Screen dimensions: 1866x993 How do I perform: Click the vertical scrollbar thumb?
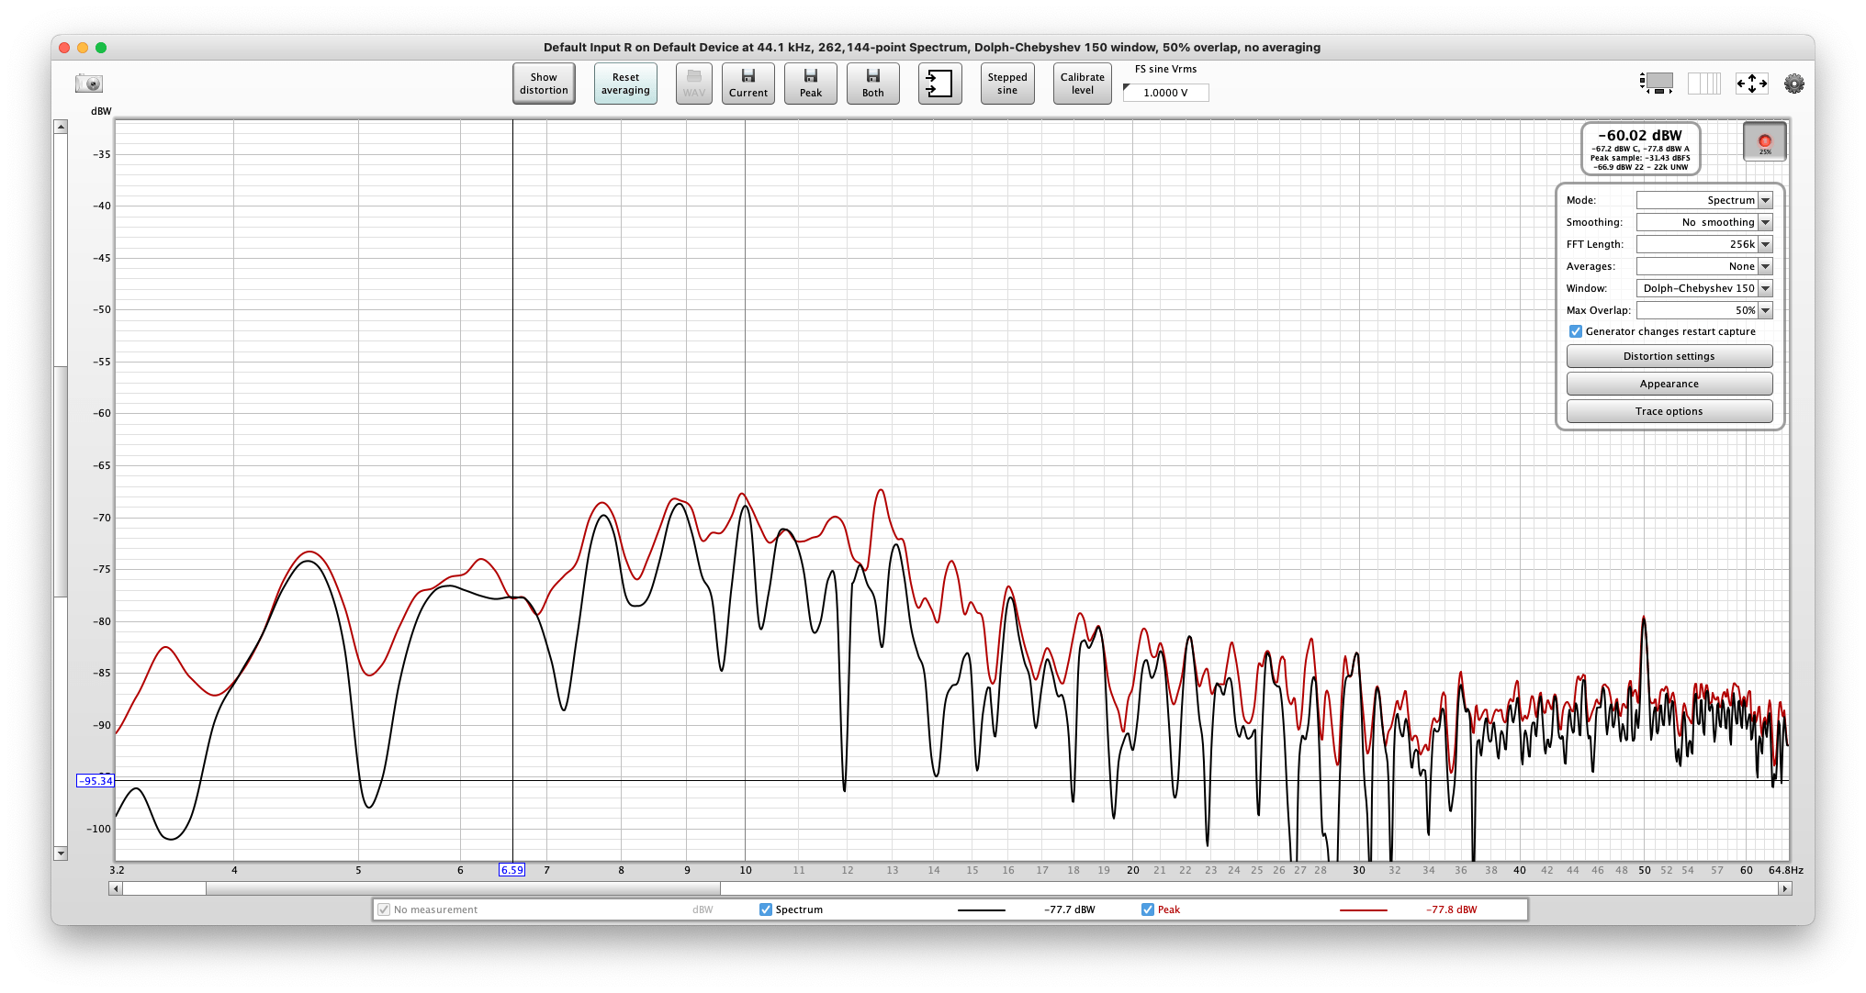(61, 482)
